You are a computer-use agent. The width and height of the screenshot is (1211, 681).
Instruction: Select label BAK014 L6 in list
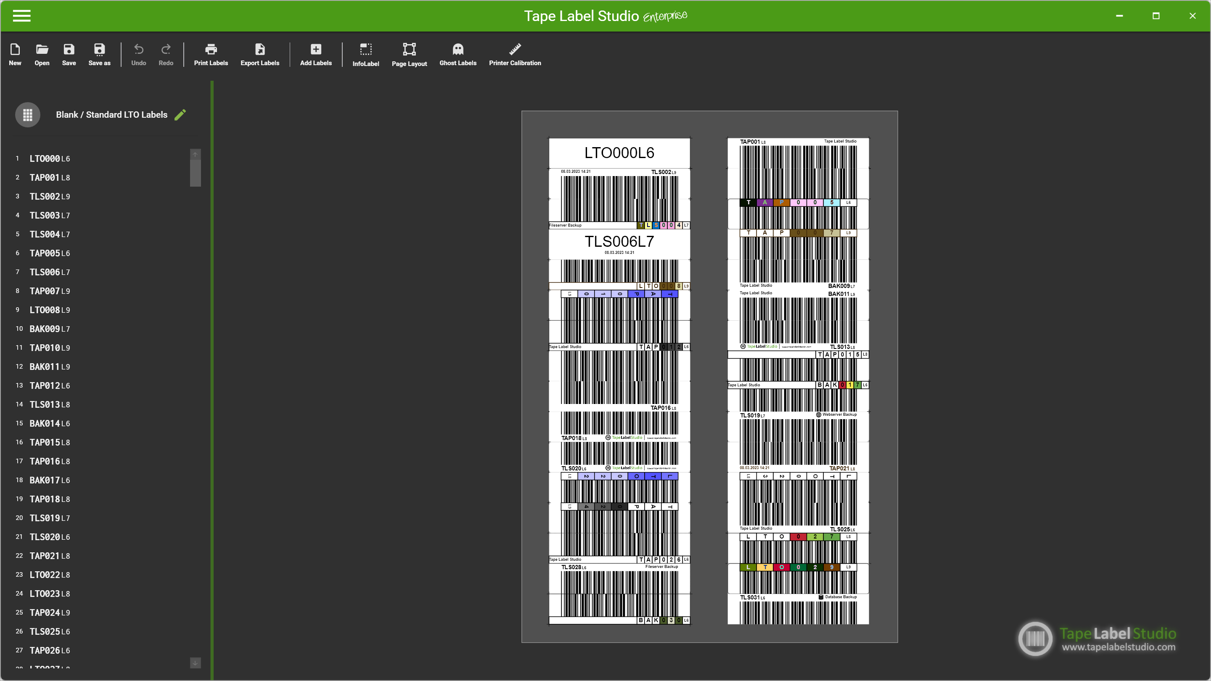[49, 423]
